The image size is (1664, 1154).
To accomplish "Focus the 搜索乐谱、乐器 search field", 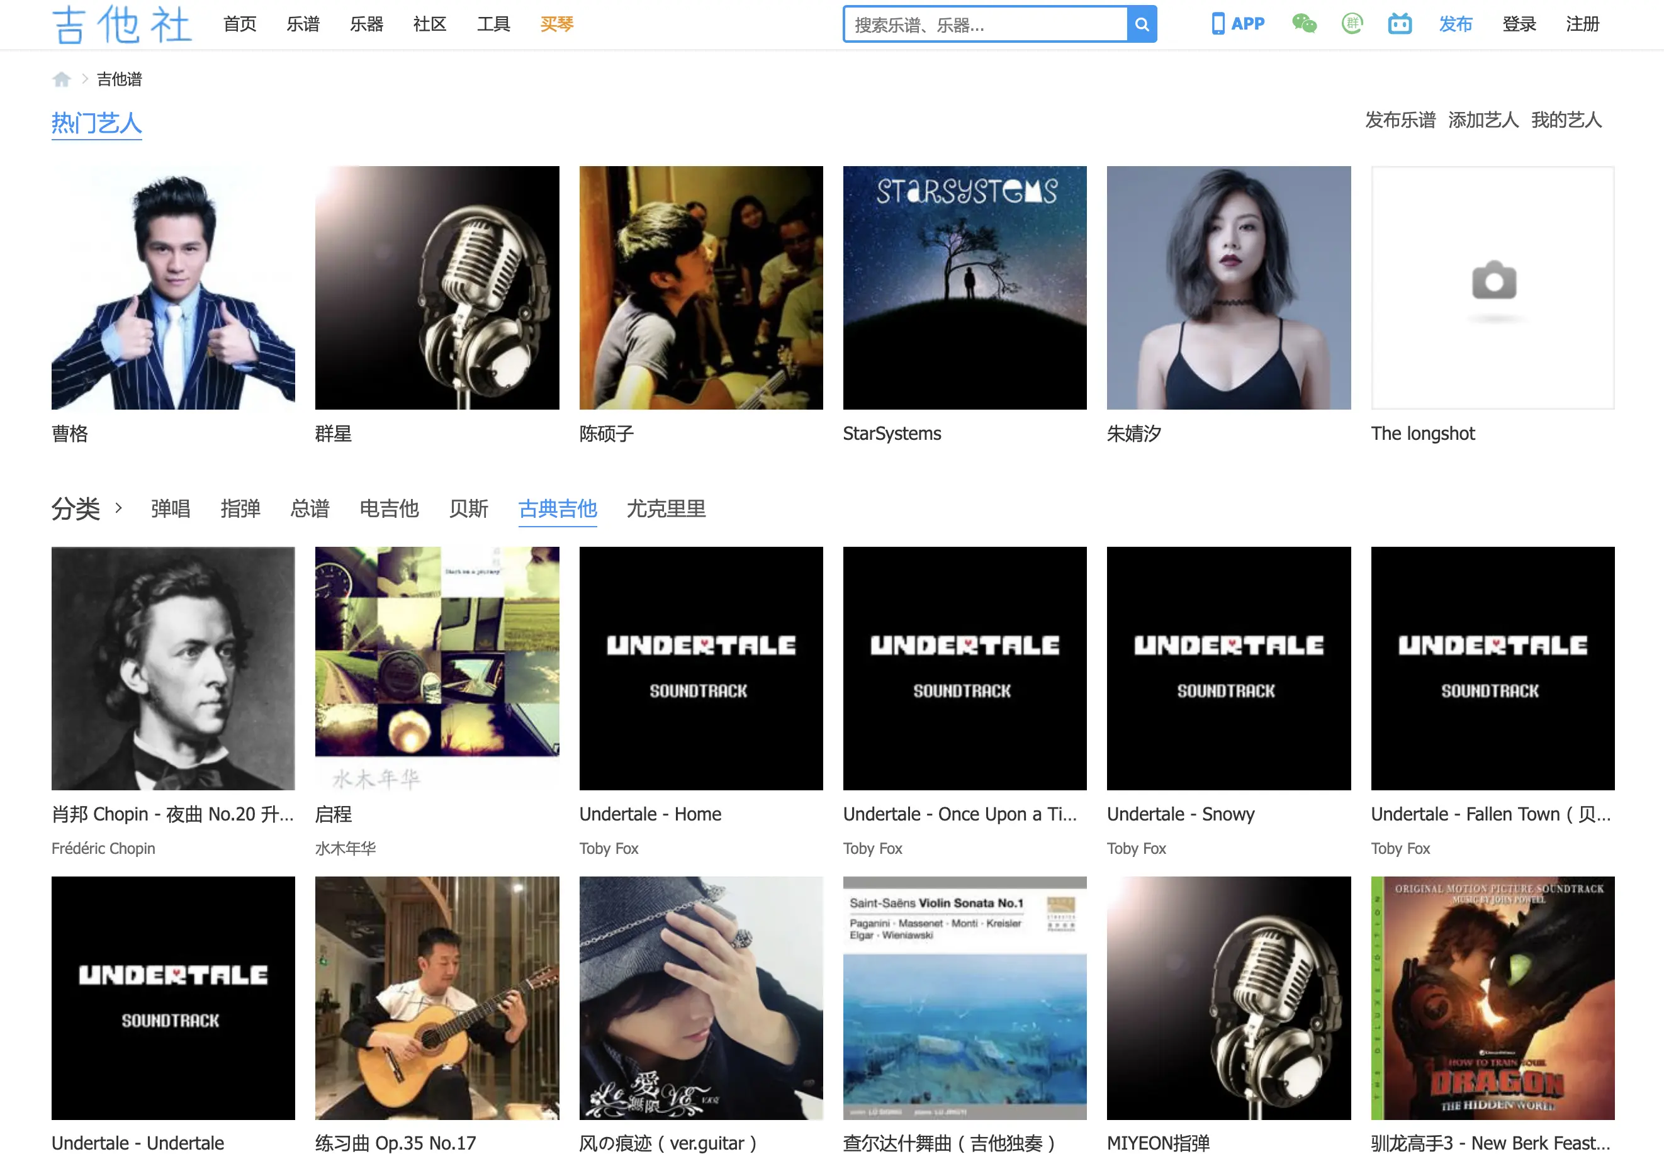I will click(x=986, y=25).
